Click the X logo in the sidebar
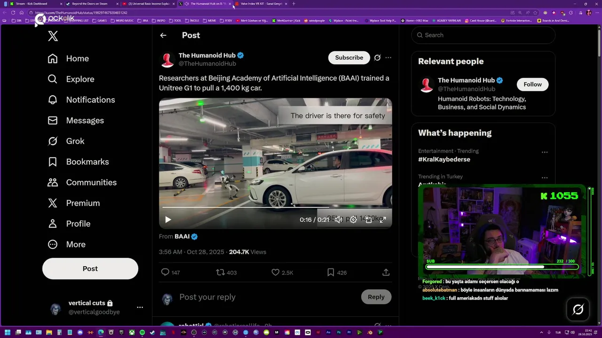This screenshot has width=602, height=338. pyautogui.click(x=53, y=36)
